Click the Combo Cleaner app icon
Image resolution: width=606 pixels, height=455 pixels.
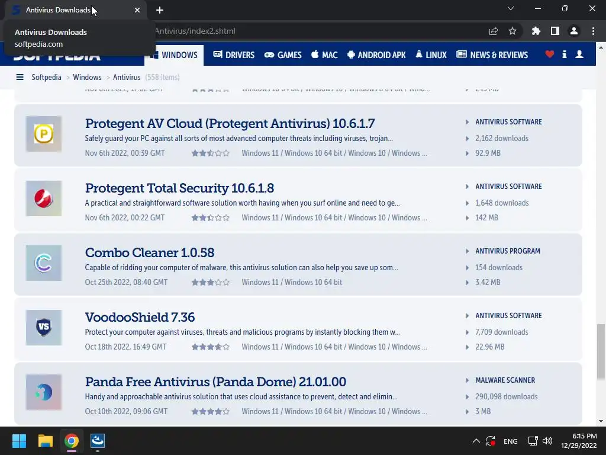[x=44, y=263]
